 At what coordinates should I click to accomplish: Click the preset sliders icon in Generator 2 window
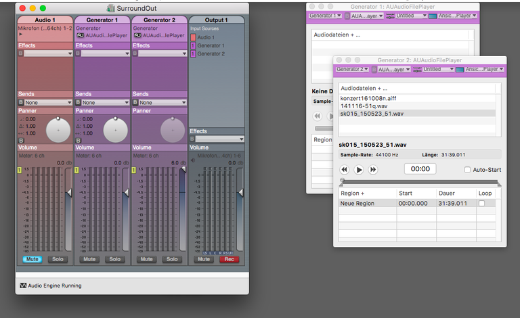(x=417, y=69)
